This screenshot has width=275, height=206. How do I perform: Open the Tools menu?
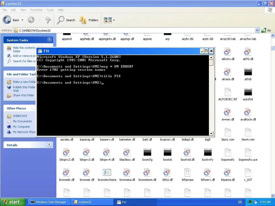click(x=50, y=10)
